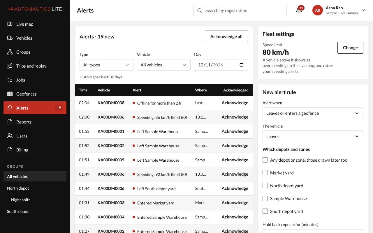This screenshot has width=373, height=233.
Task: Click the Groups hierarchy icon
Action: (10, 52)
